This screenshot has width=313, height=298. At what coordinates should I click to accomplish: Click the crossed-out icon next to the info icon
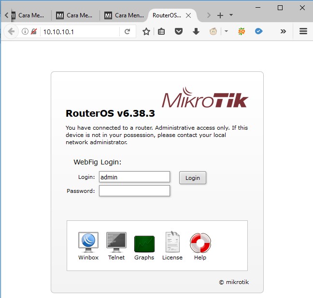(34, 31)
